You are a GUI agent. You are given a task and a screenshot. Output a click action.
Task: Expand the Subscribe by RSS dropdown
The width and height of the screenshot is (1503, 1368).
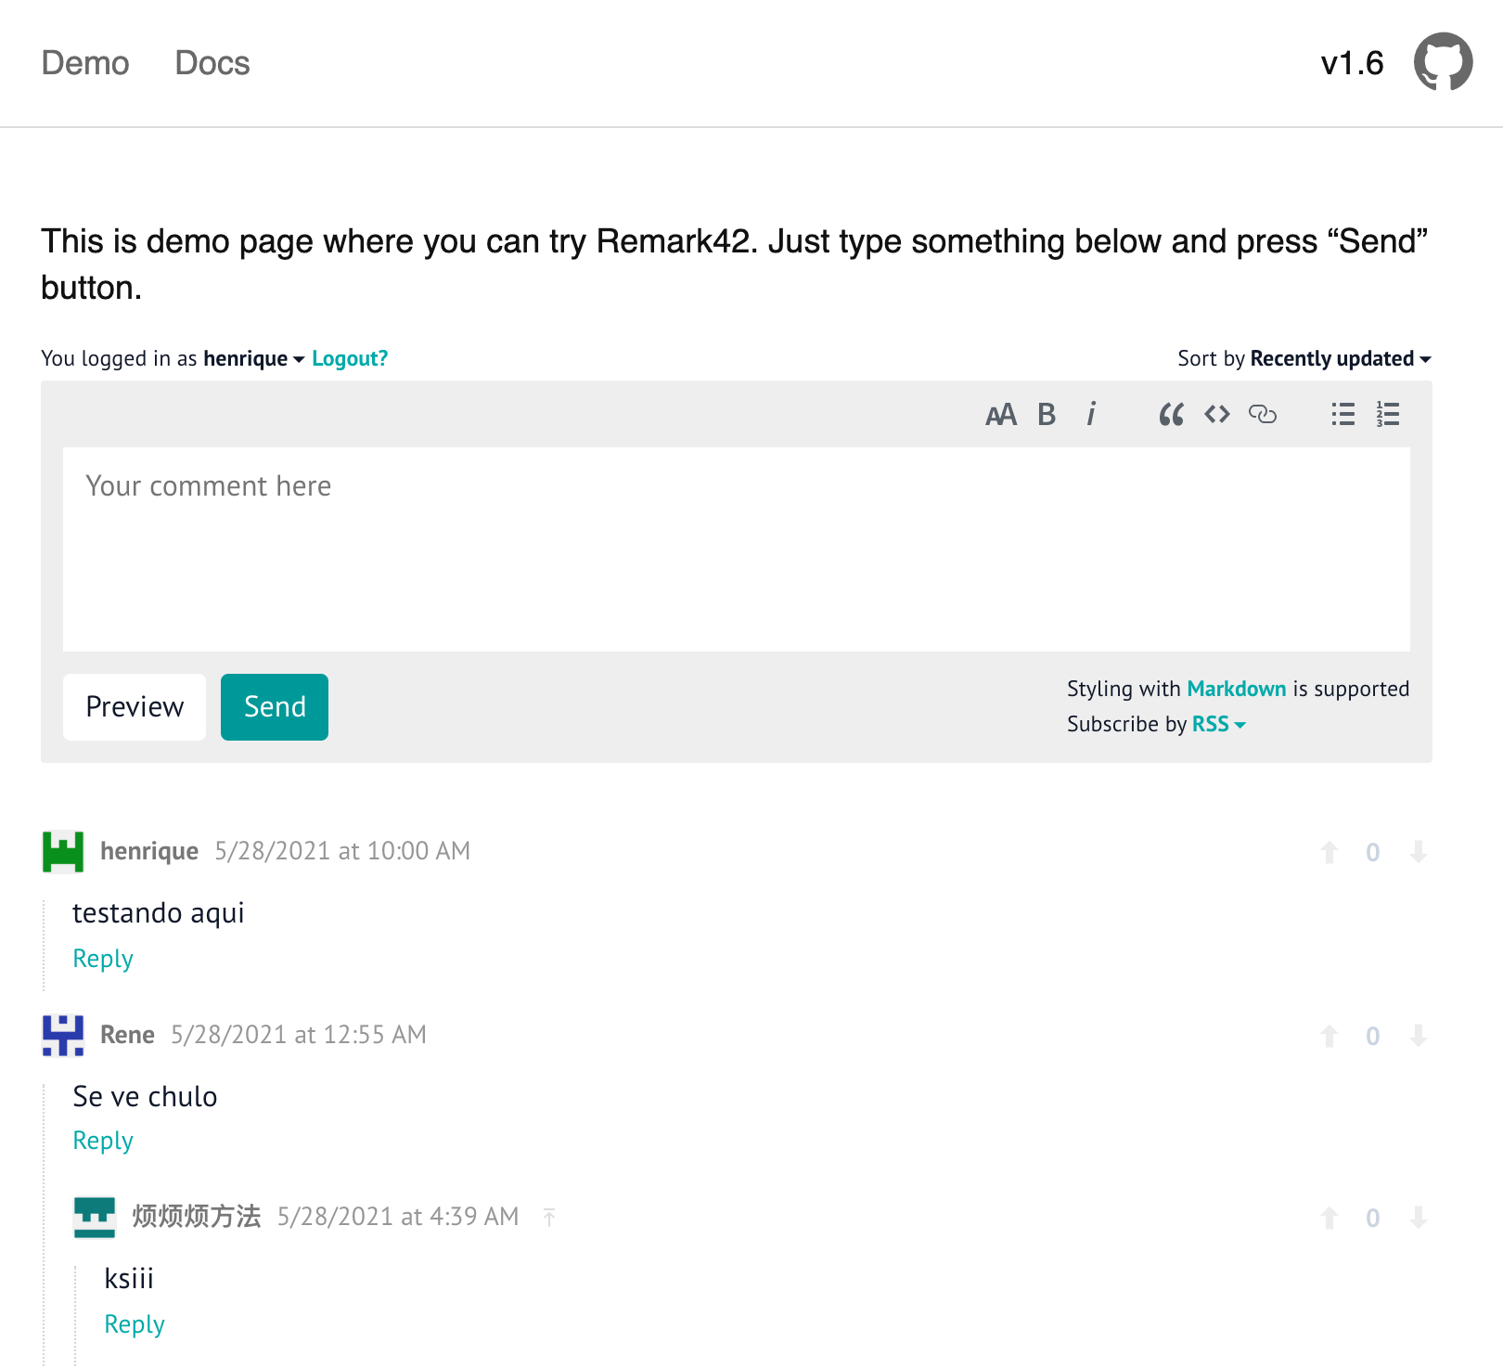pyautogui.click(x=1218, y=724)
